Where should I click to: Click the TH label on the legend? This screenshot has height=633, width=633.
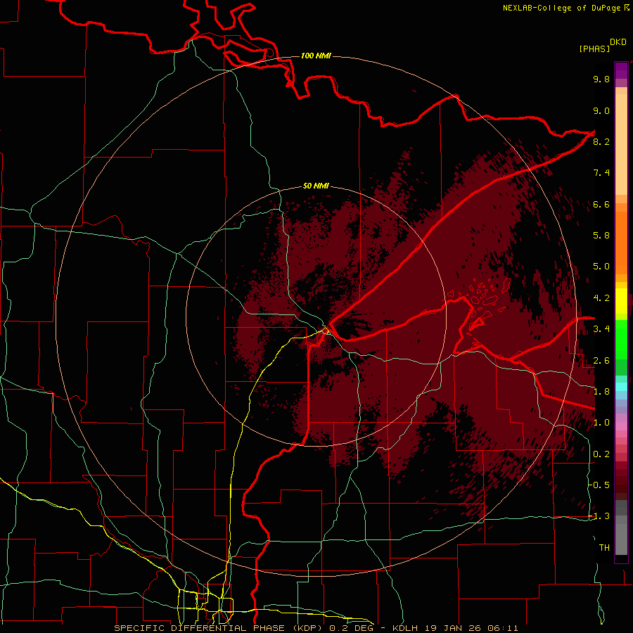click(604, 548)
